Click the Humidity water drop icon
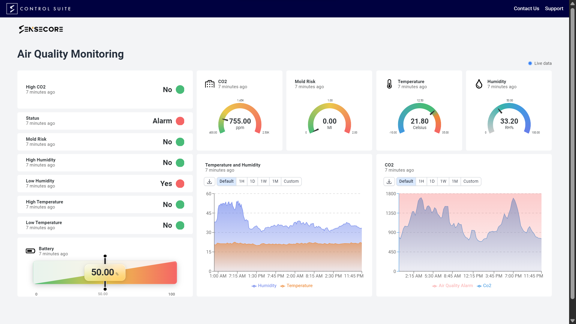Image resolution: width=576 pixels, height=324 pixels. (479, 84)
